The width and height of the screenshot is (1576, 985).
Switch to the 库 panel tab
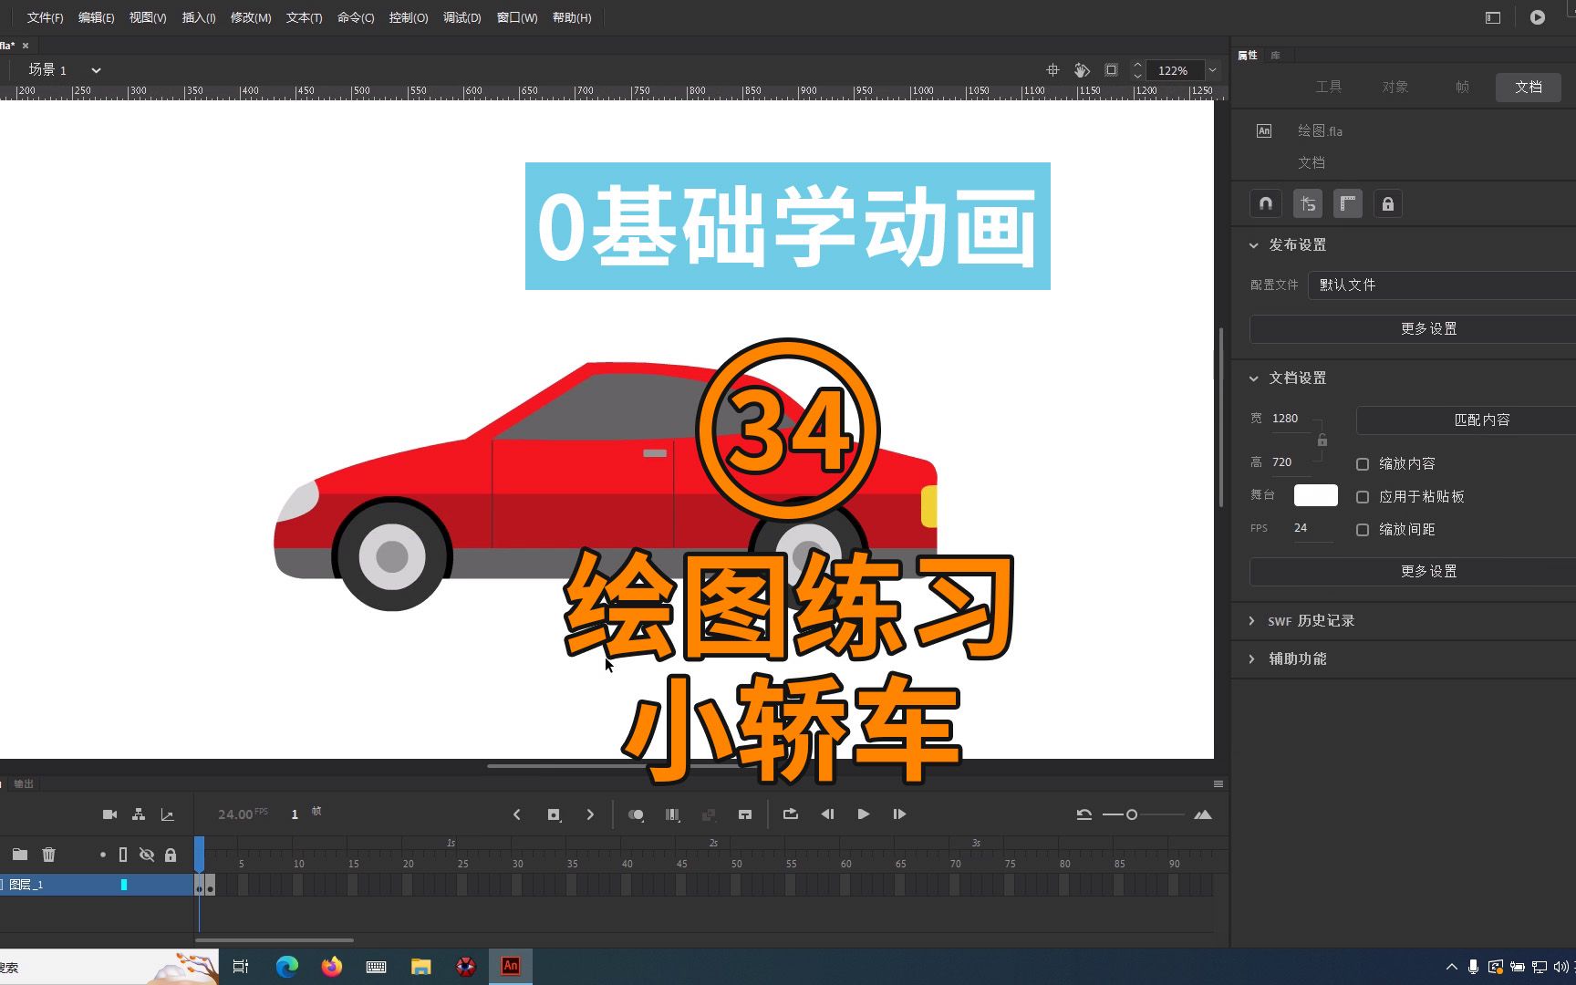point(1276,55)
